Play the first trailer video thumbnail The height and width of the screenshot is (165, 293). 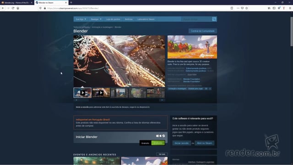[82, 93]
